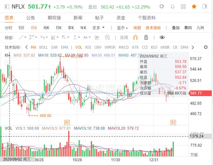Select the 日K chart period
This screenshot has height=165, width=213.
34,28
